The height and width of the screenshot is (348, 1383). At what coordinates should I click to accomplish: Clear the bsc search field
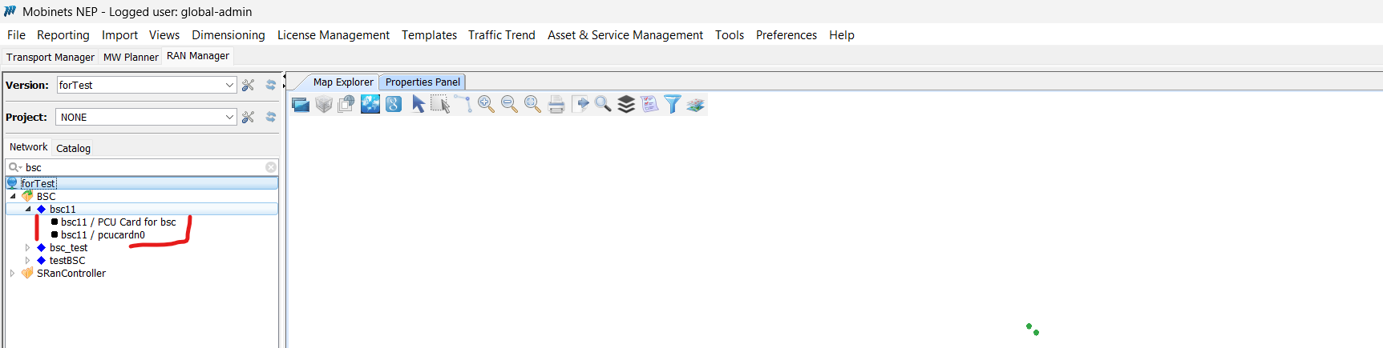271,167
